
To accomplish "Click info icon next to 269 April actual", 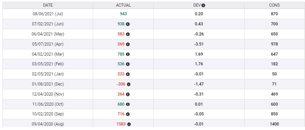I will (x=128, y=44).
